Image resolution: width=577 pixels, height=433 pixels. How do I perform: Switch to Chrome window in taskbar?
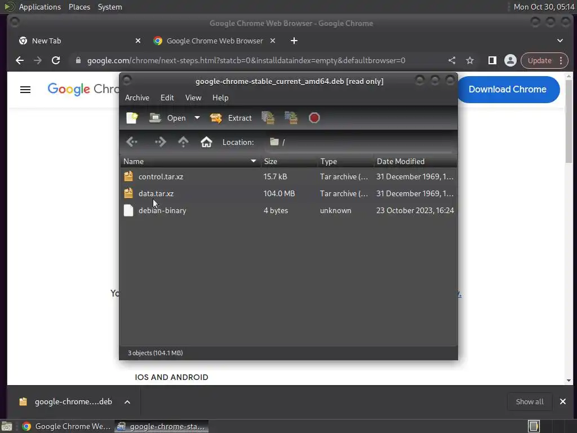(66, 426)
